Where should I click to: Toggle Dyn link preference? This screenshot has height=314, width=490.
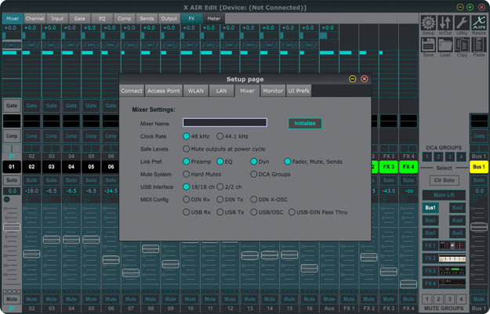(254, 161)
